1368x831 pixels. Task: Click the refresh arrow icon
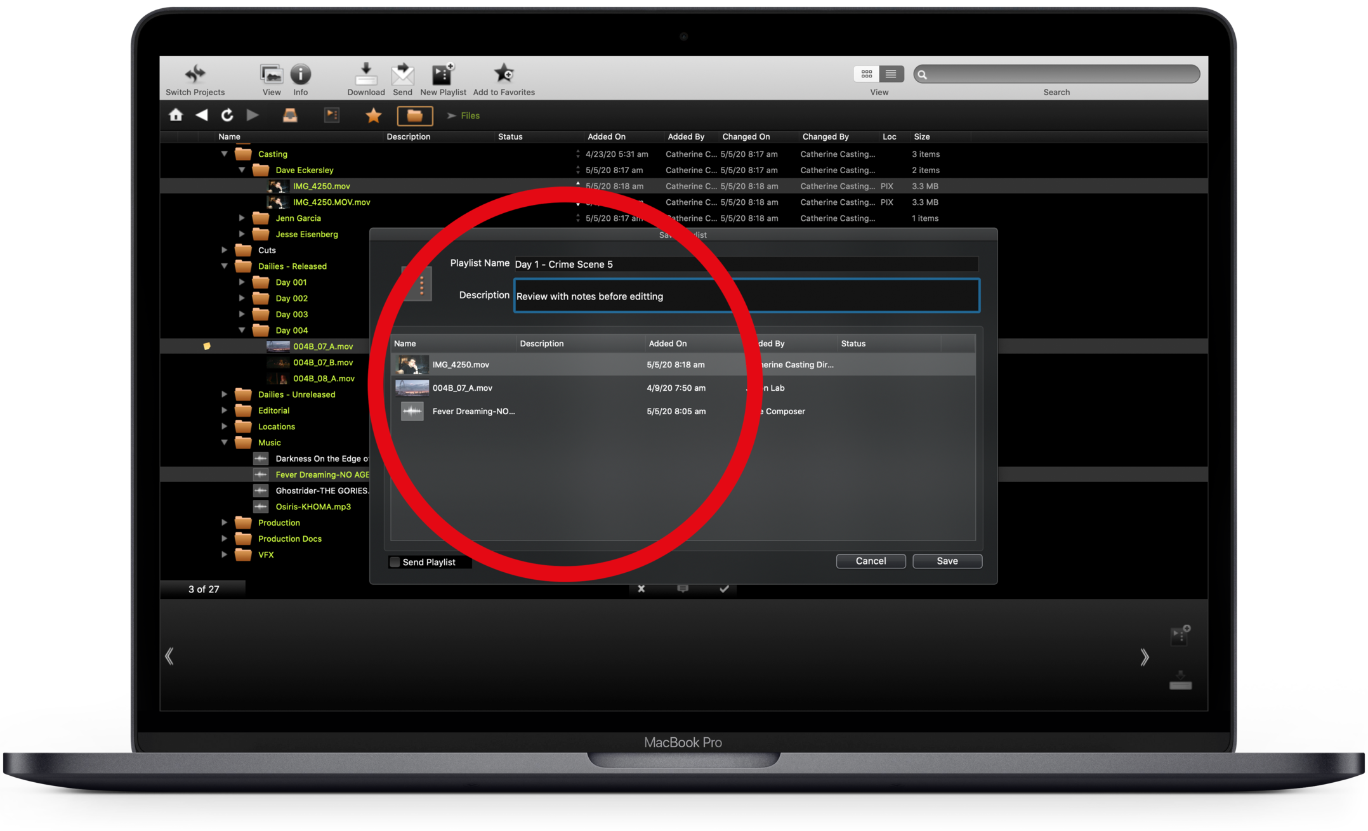pos(227,115)
